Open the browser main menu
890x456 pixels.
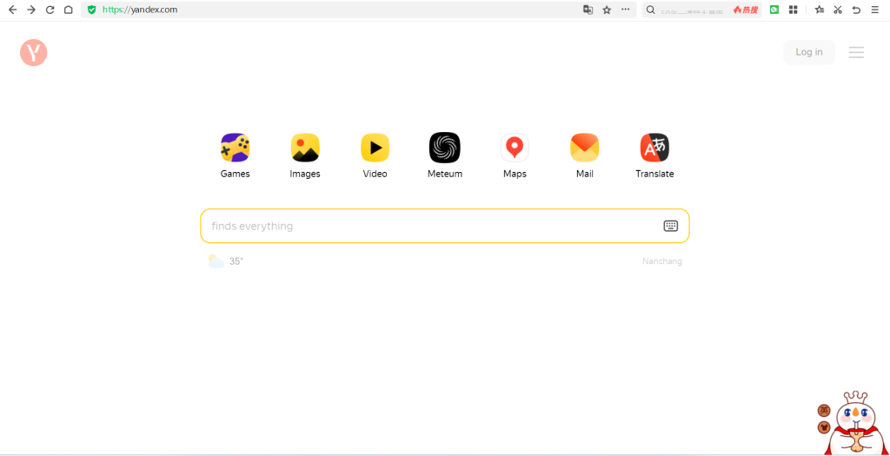(x=875, y=10)
